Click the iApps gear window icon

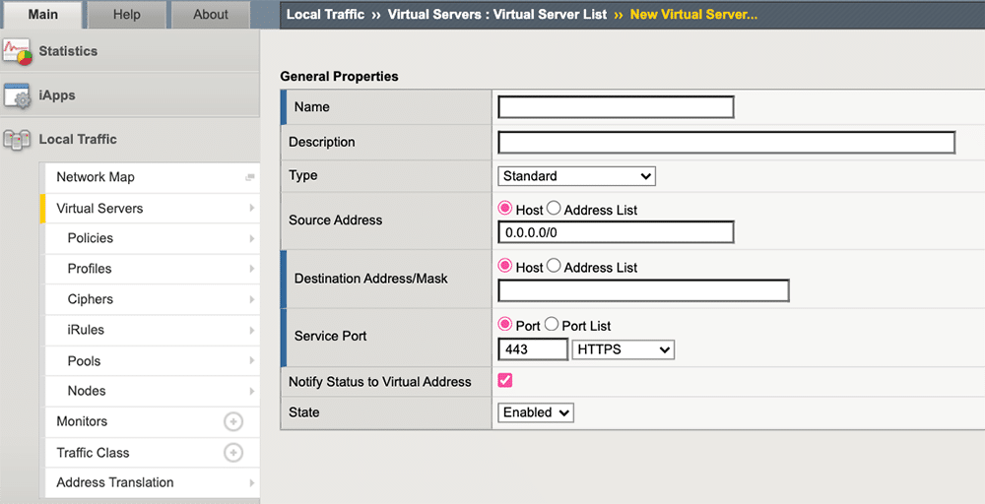[18, 95]
